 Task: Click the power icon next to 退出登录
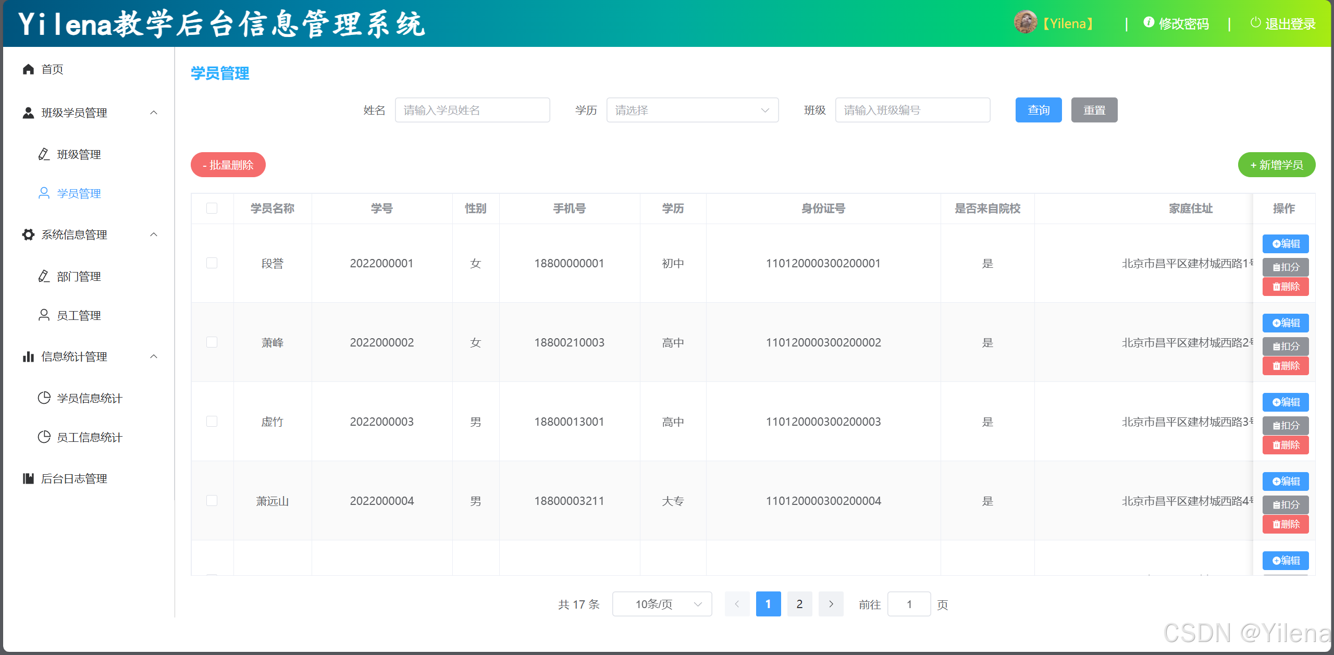pos(1255,23)
